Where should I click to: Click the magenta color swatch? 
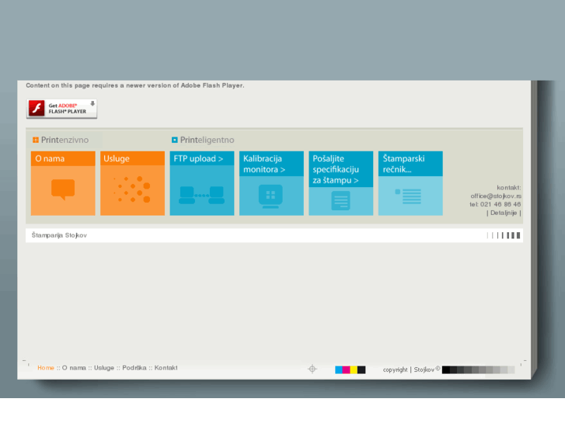point(347,369)
